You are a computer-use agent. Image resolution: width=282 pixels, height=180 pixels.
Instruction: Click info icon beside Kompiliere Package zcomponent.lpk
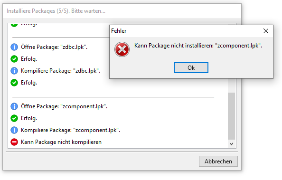tap(14, 130)
